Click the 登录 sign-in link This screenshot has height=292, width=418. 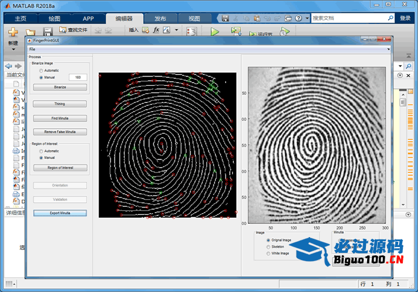[405, 18]
